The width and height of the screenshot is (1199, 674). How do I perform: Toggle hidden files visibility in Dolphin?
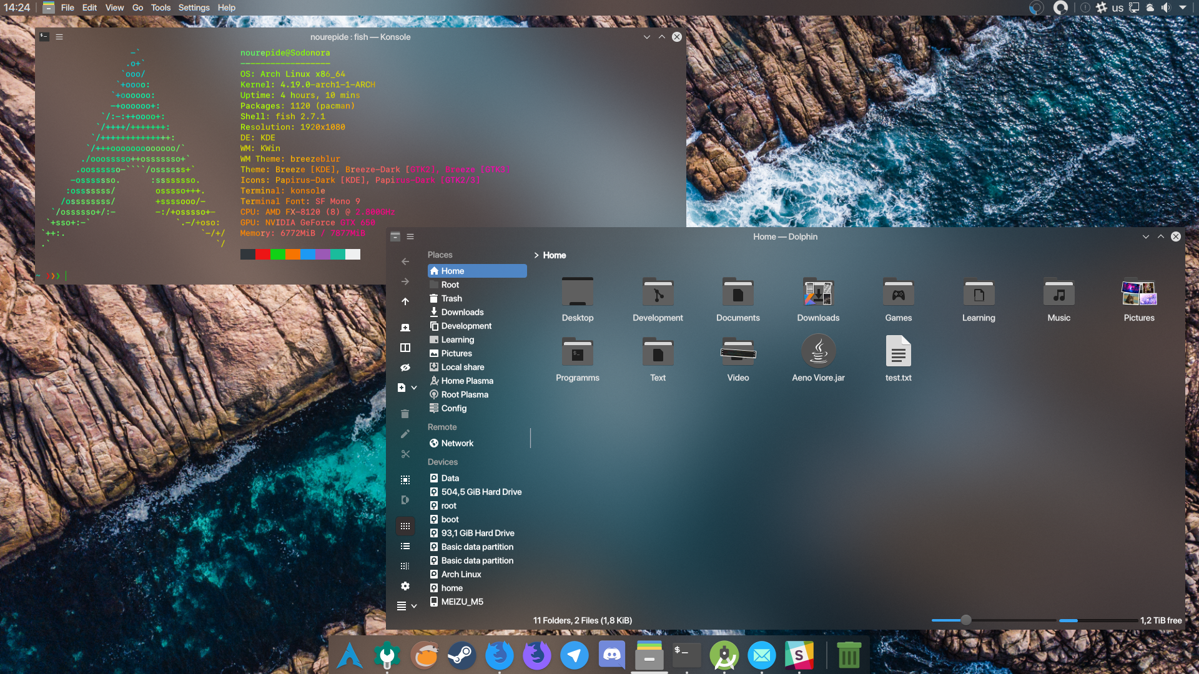[405, 368]
